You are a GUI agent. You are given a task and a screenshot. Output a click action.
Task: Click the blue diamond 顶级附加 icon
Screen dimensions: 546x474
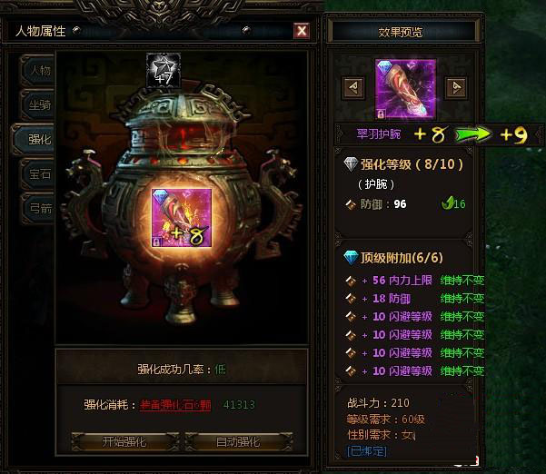pyautogui.click(x=351, y=258)
